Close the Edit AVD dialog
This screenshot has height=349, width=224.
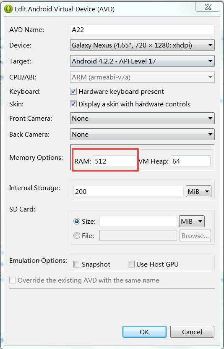tap(208, 7)
